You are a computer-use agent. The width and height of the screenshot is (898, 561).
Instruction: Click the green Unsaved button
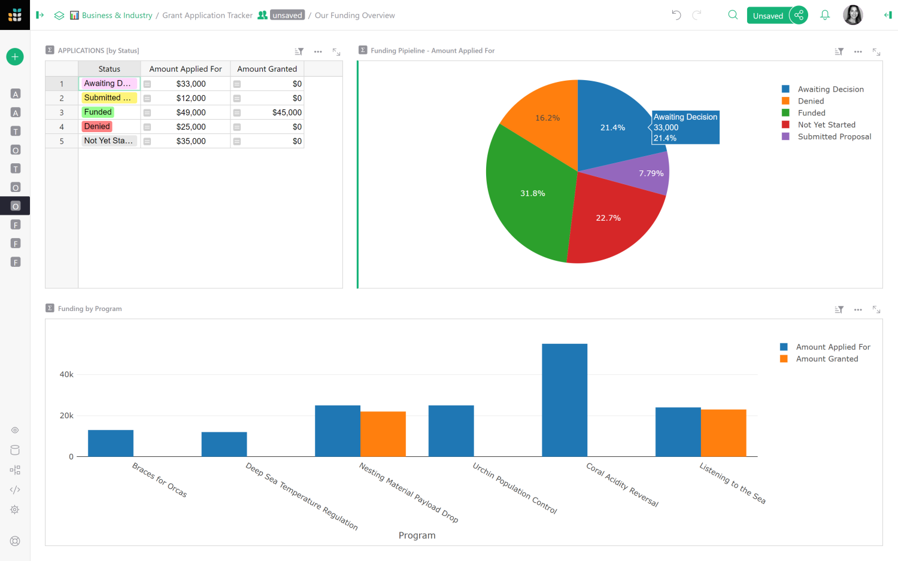pyautogui.click(x=768, y=15)
